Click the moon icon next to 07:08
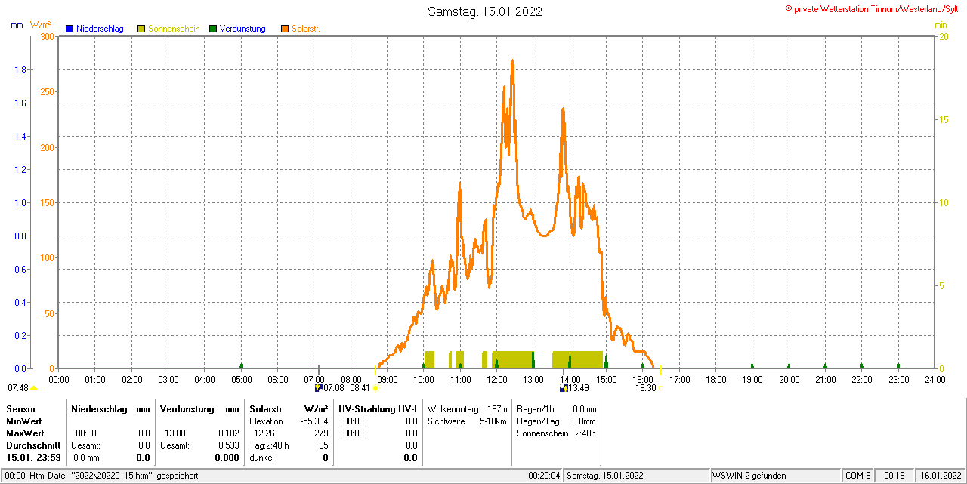Image resolution: width=967 pixels, height=484 pixels. pos(318,387)
